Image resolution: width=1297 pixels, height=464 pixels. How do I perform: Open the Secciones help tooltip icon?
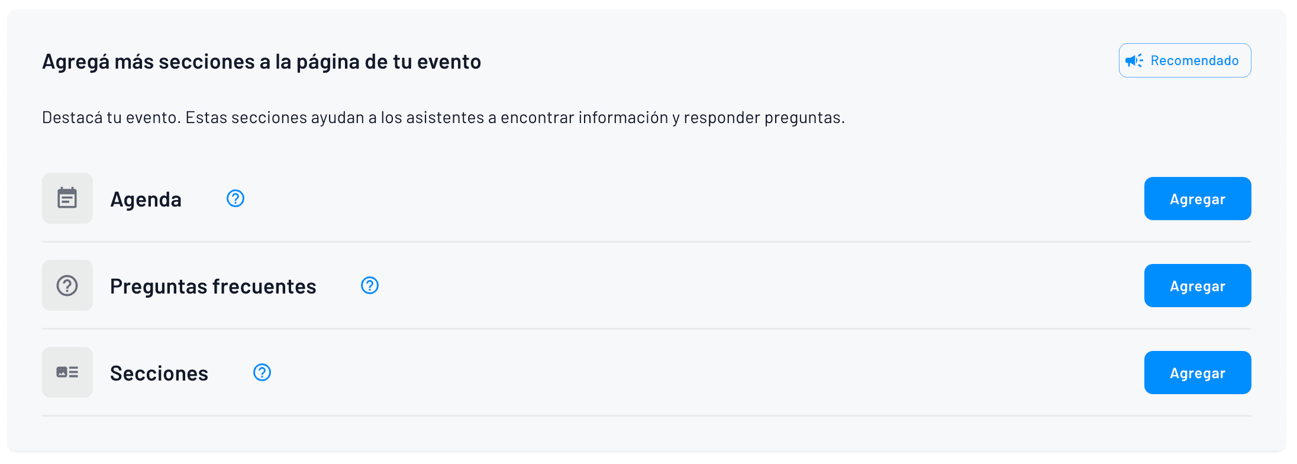(262, 373)
